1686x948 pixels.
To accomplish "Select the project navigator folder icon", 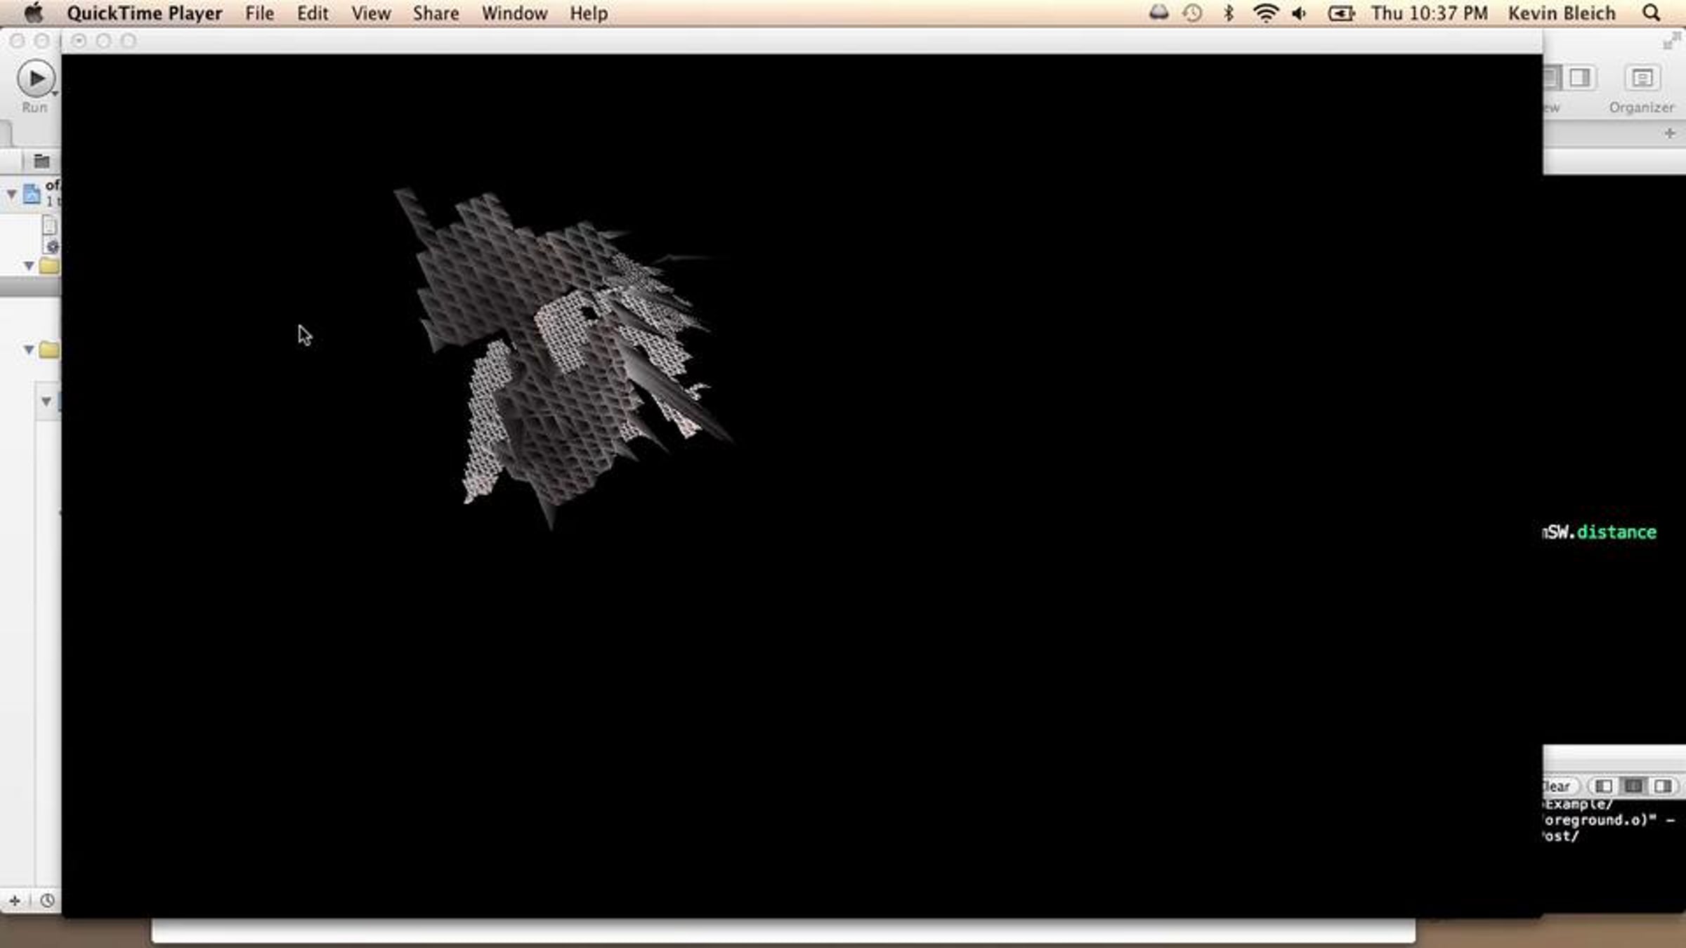I will [x=41, y=162].
